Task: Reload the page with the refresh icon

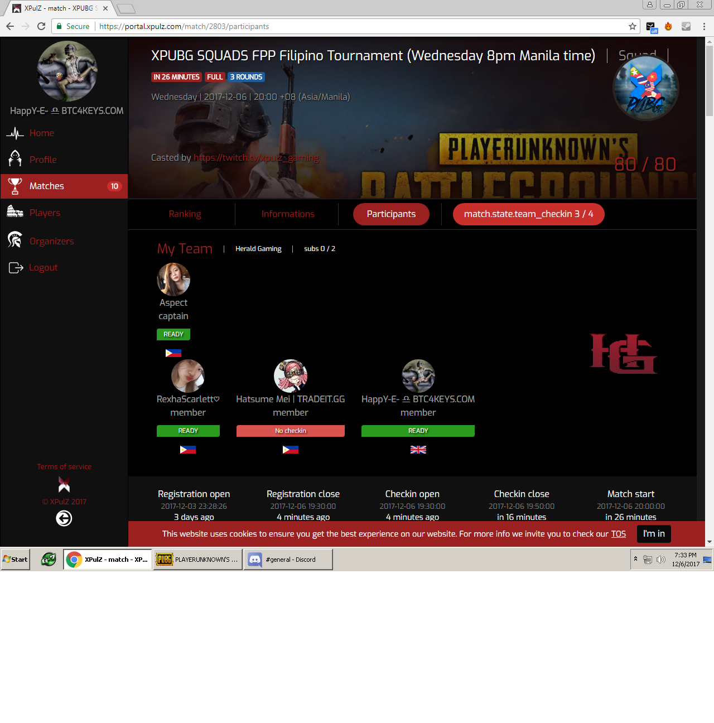Action: (x=41, y=26)
